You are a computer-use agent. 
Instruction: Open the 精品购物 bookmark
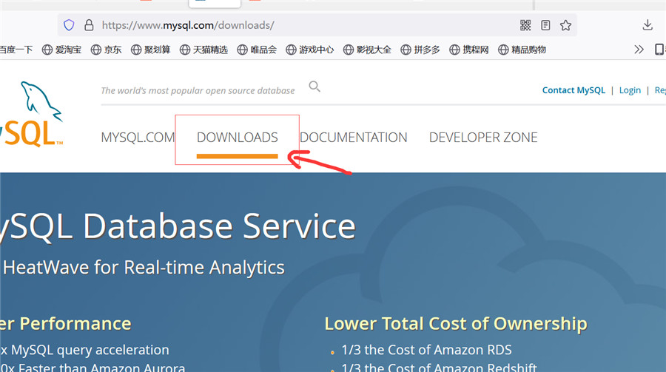coord(522,50)
